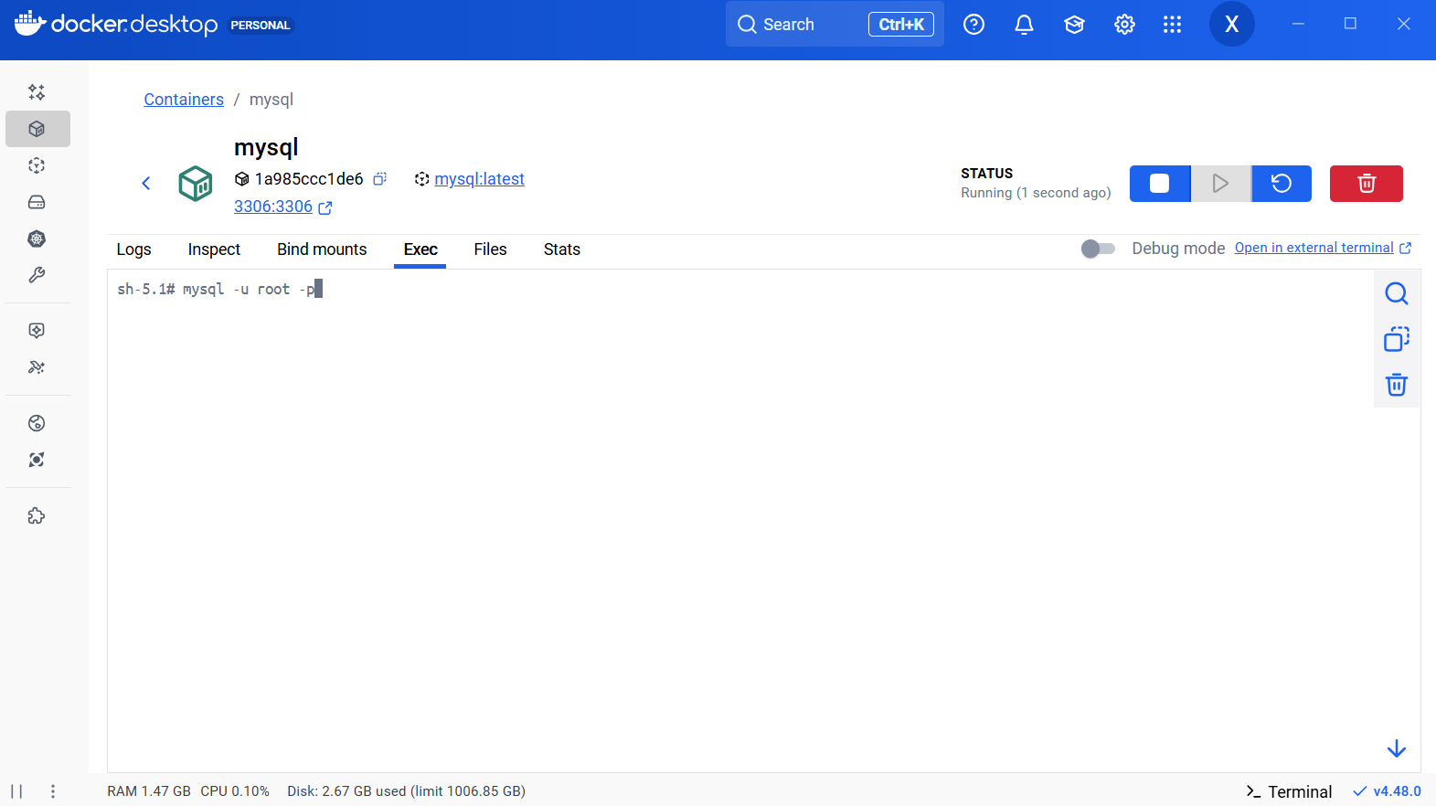Viewport: 1436px width, 806px height.
Task: Open the Help question mark icon
Action: tap(974, 25)
